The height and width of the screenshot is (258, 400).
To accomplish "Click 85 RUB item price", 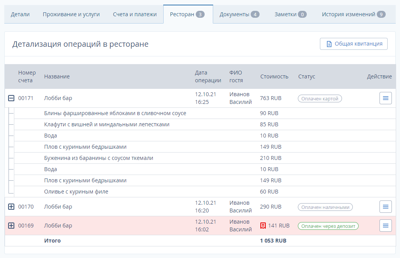I will point(269,124).
